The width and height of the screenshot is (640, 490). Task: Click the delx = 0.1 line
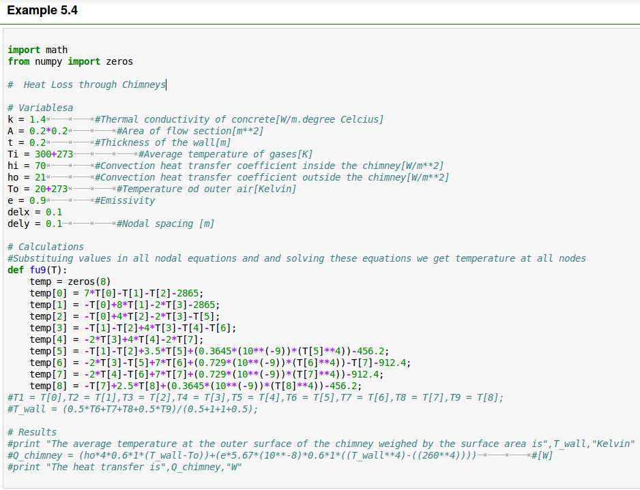pos(35,212)
